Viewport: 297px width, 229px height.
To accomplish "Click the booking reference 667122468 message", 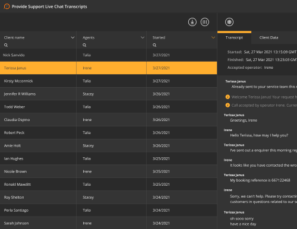I will click(x=260, y=180).
